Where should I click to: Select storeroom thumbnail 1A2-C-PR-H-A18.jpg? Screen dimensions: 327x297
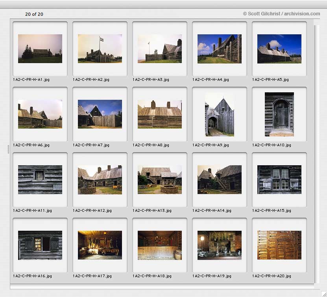[x=160, y=245]
